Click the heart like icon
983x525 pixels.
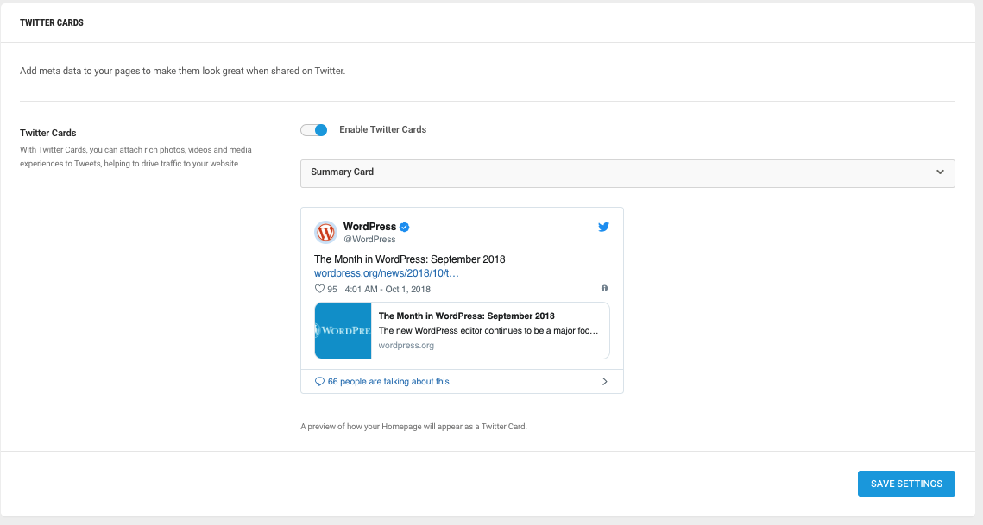coord(319,289)
